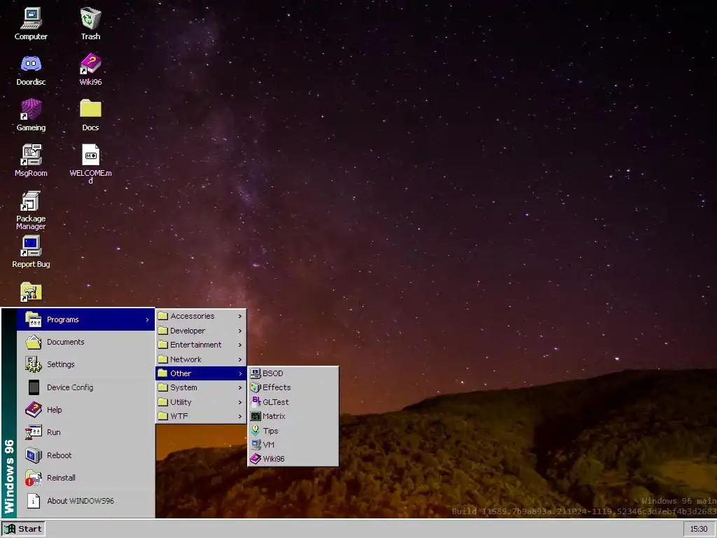Click the Start button on taskbar

coord(23,529)
